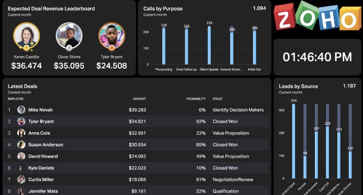This screenshot has width=363, height=195.
Task: Click Kyle Daniels' avatar in the deals table
Action: coord(21,168)
